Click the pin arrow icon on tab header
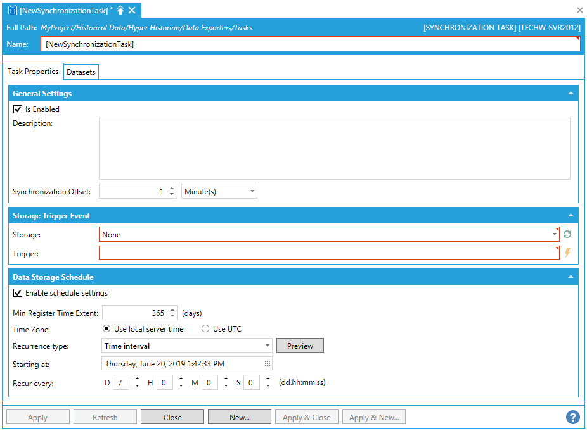Image resolution: width=587 pixels, height=431 pixels. [x=120, y=11]
